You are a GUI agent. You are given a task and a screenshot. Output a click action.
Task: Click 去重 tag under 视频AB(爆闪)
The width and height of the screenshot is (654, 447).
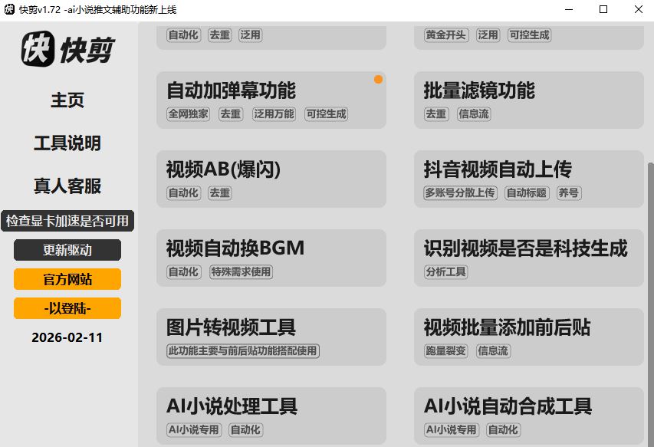click(219, 192)
